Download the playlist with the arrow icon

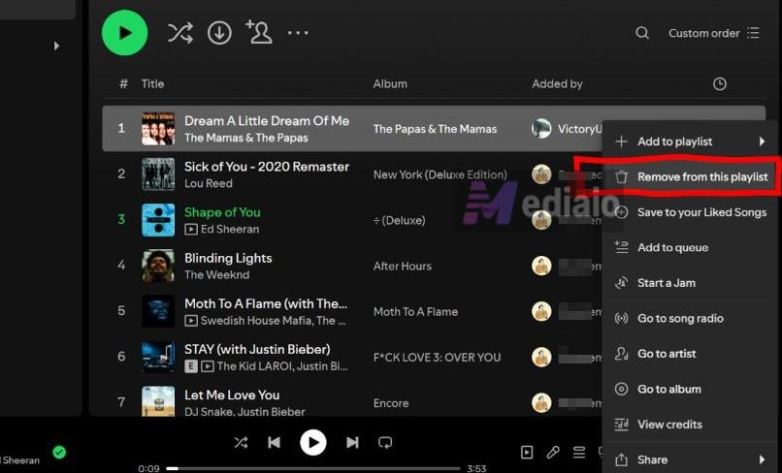[x=220, y=33]
